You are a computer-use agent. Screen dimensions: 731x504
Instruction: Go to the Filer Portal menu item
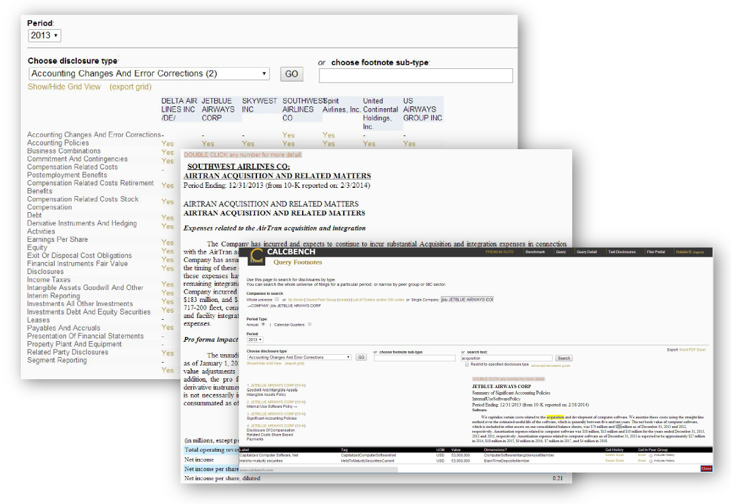655,252
